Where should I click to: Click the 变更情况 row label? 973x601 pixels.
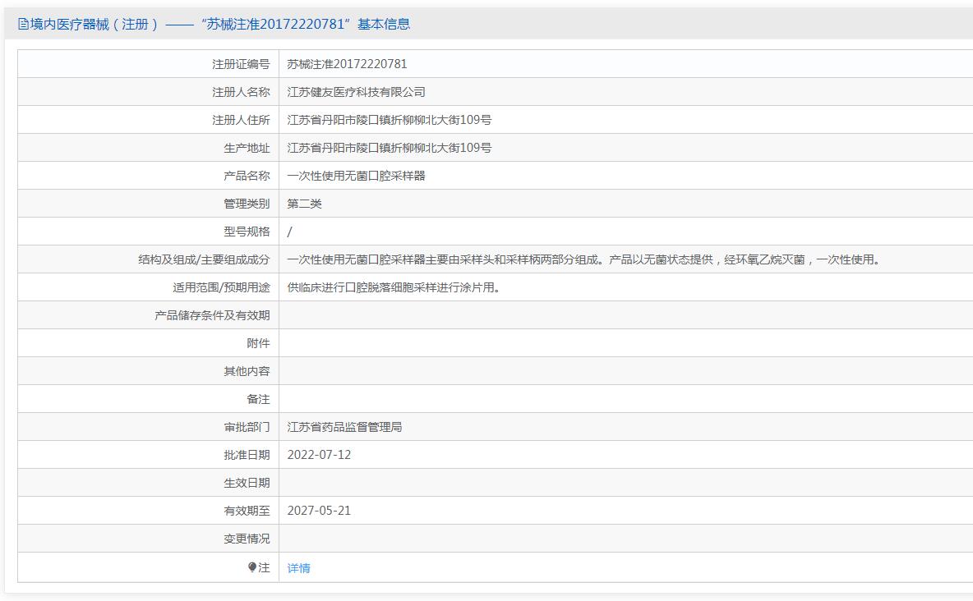click(247, 539)
